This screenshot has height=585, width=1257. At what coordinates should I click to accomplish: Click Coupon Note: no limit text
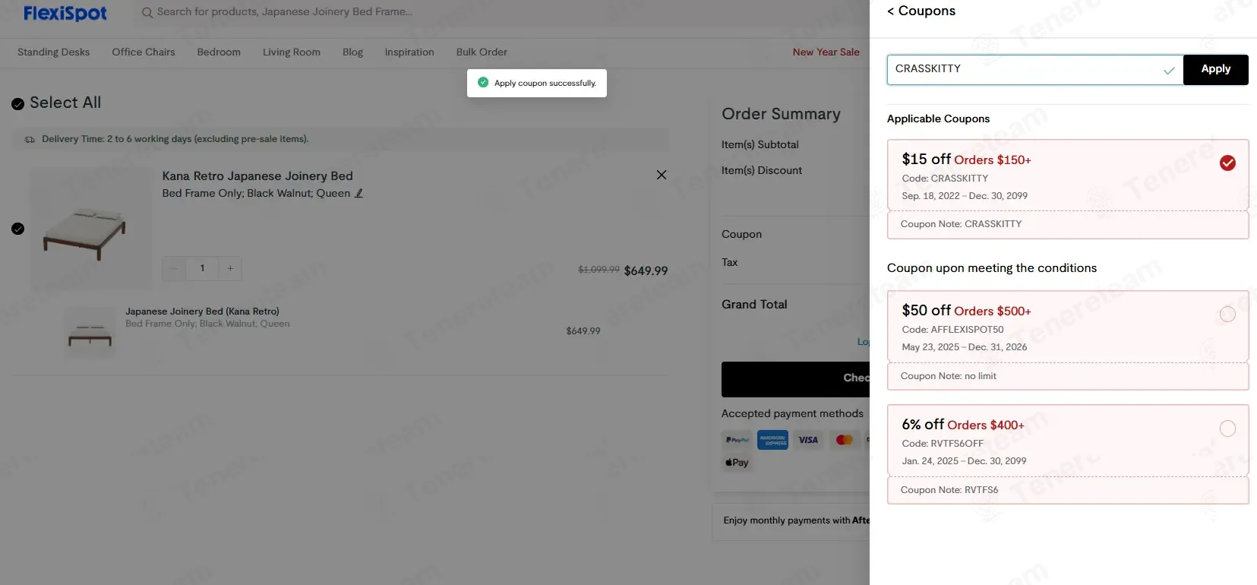point(948,376)
